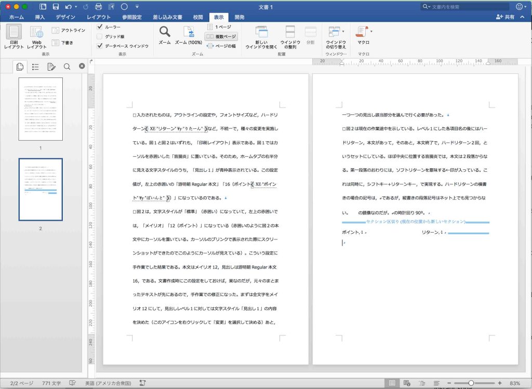Click the spelling check status icon
Image resolution: width=532 pixels, height=389 pixels.
point(73,383)
